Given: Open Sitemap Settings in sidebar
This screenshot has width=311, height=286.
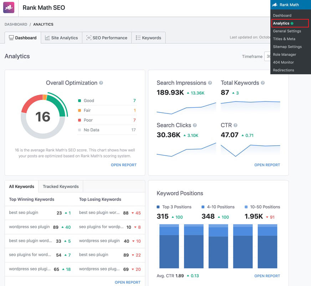Looking at the screenshot, I should [287, 47].
